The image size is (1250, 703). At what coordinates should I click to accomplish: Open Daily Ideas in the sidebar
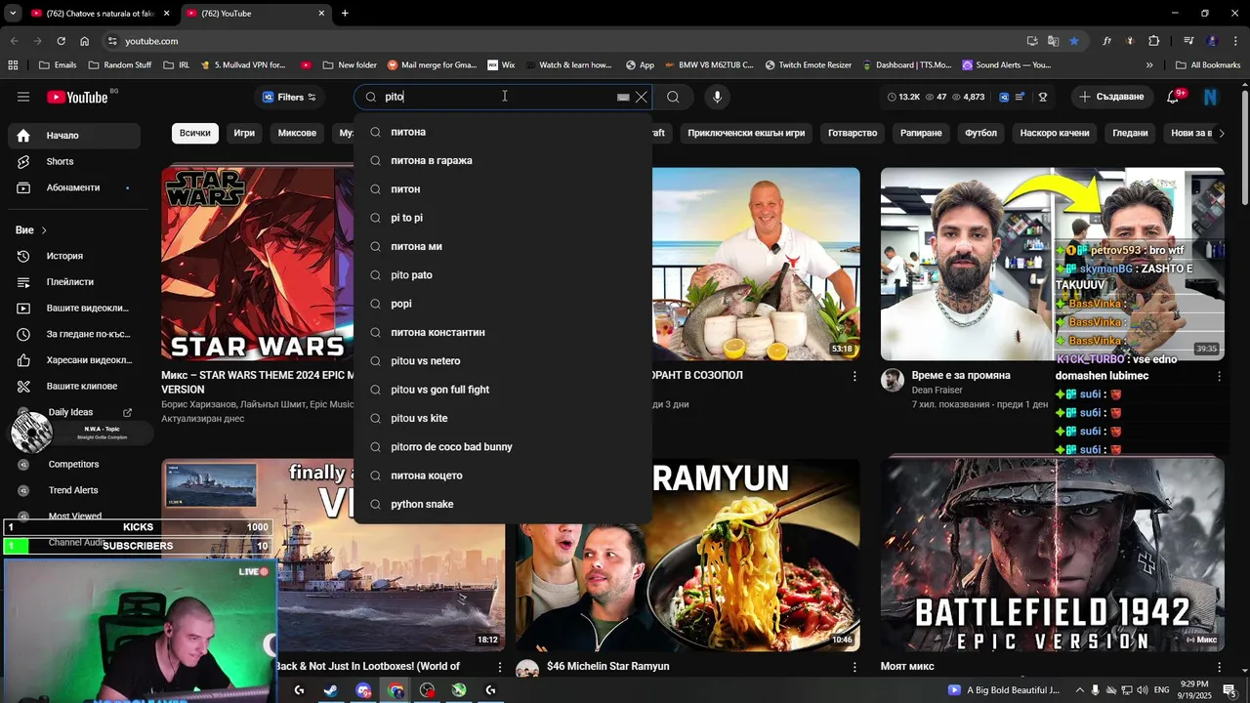point(74,412)
